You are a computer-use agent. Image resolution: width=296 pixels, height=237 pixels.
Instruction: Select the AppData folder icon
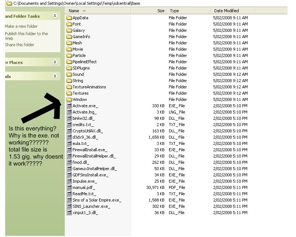tap(69, 18)
